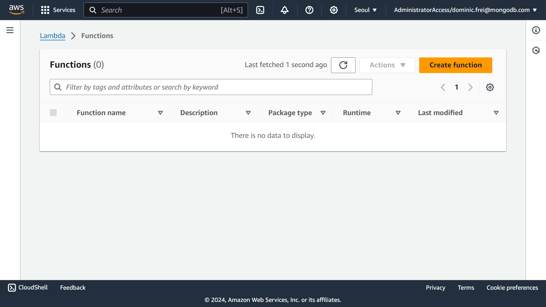This screenshot has height=307, width=546.
Task: Open the Services grid menu
Action: click(58, 10)
